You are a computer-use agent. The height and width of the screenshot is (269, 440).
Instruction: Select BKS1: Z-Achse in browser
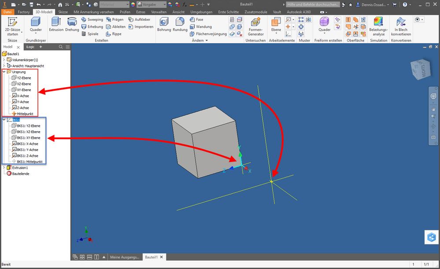pos(25,155)
